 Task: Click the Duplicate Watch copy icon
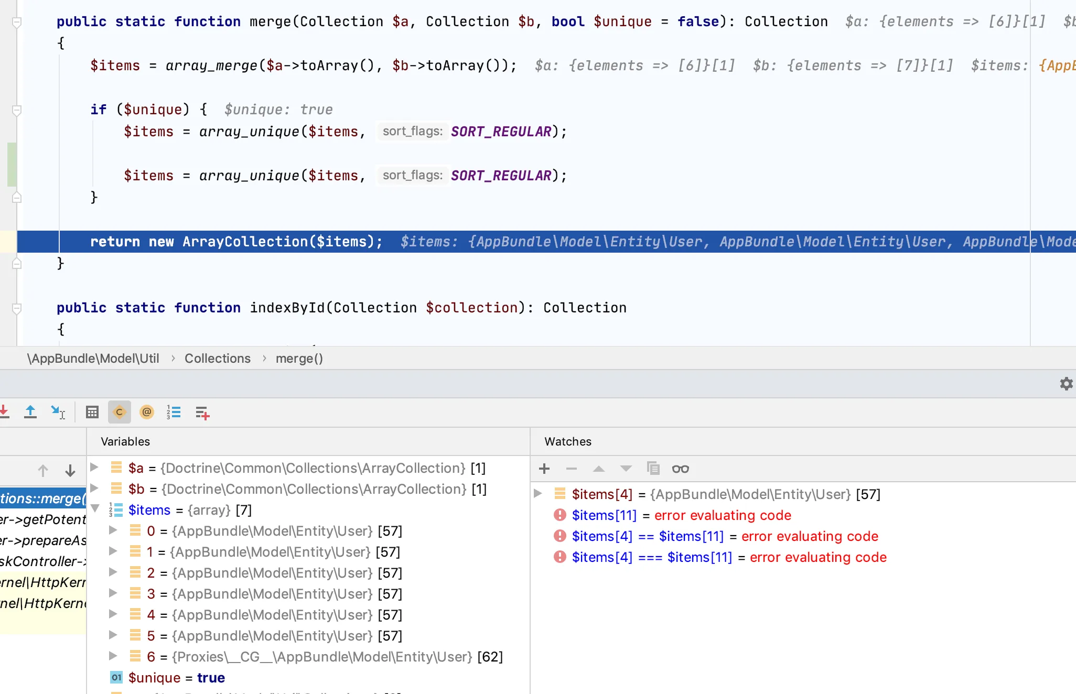pyautogui.click(x=653, y=469)
